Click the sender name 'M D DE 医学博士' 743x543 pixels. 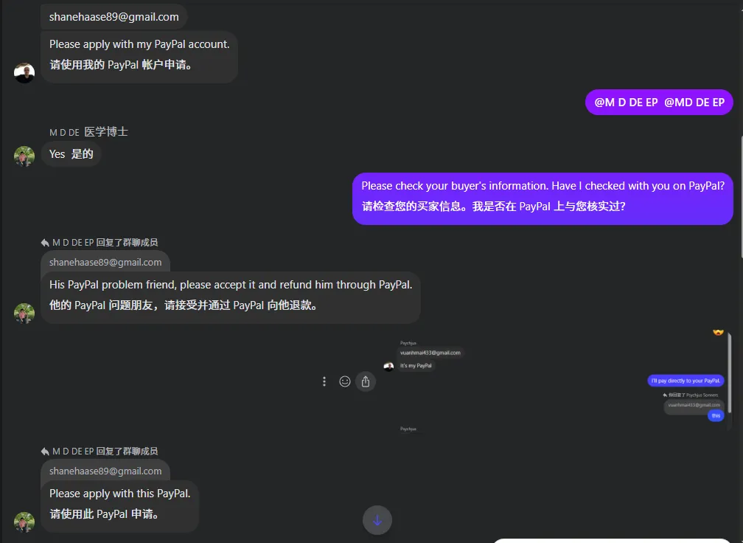[x=88, y=132]
